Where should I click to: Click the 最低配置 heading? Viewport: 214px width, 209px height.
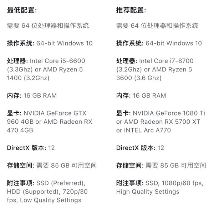[x=22, y=10]
